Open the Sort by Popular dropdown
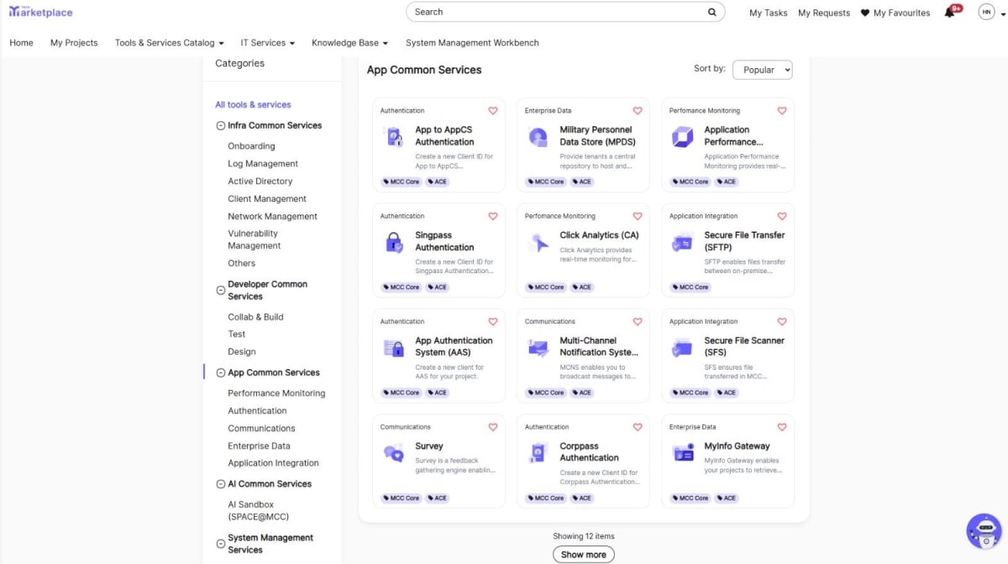 763,70
